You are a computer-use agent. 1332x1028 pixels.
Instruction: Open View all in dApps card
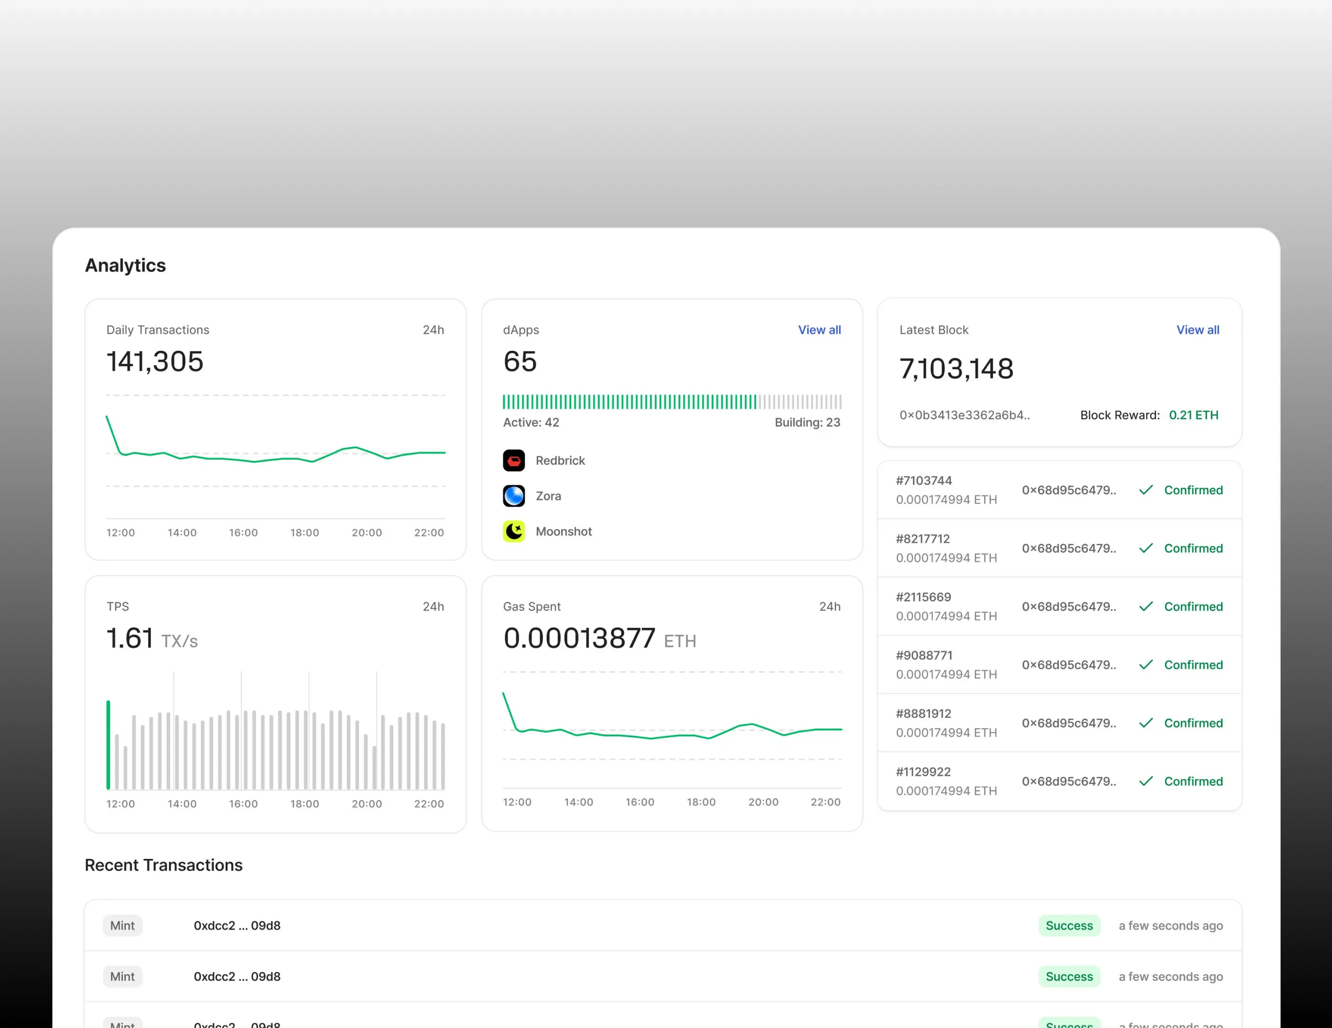(819, 330)
